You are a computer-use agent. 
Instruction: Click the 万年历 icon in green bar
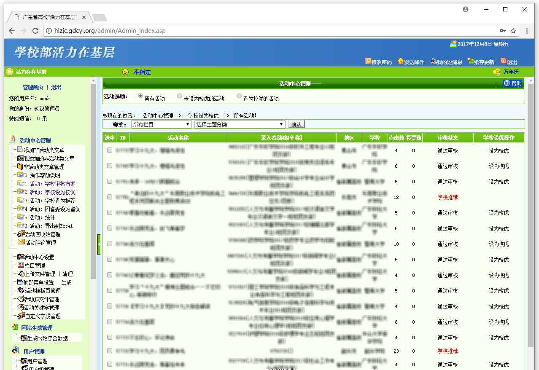pyautogui.click(x=497, y=72)
